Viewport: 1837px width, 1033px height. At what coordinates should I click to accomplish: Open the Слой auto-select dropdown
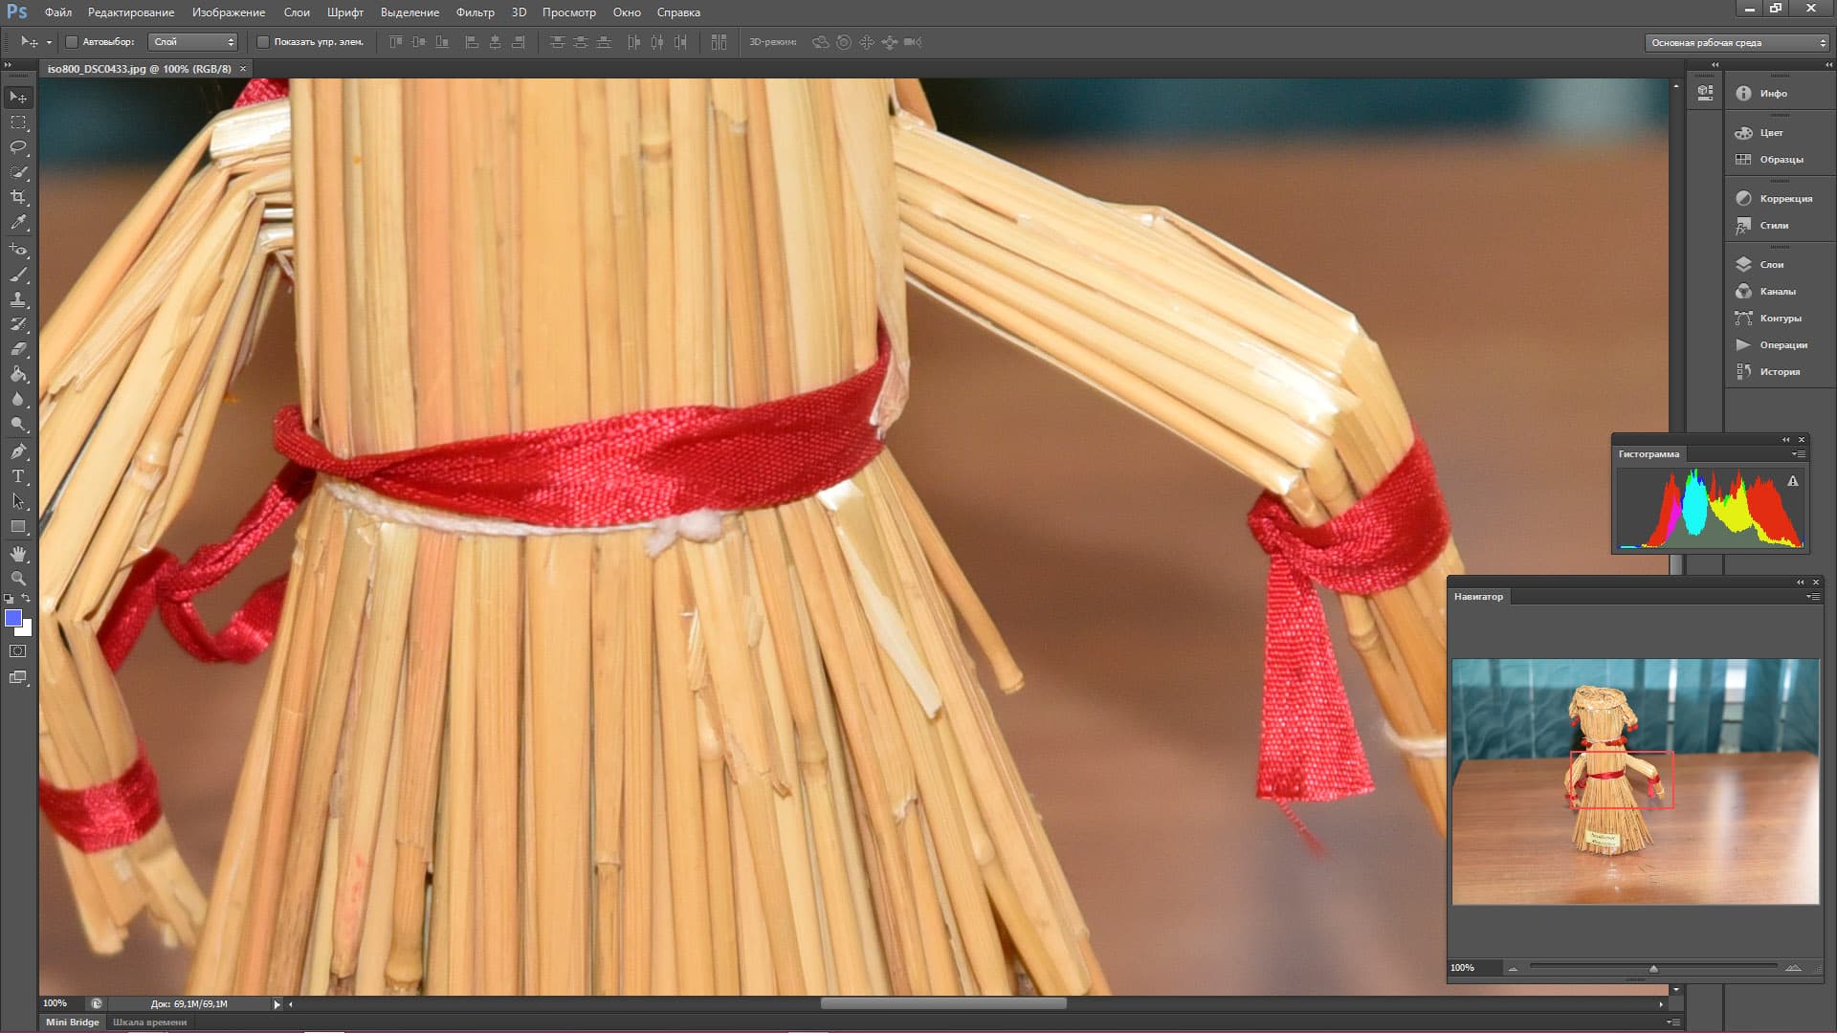click(x=193, y=42)
